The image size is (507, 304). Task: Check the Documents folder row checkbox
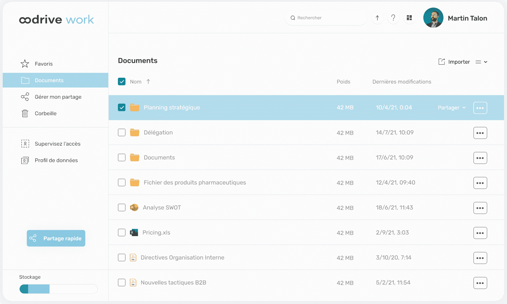click(x=122, y=158)
